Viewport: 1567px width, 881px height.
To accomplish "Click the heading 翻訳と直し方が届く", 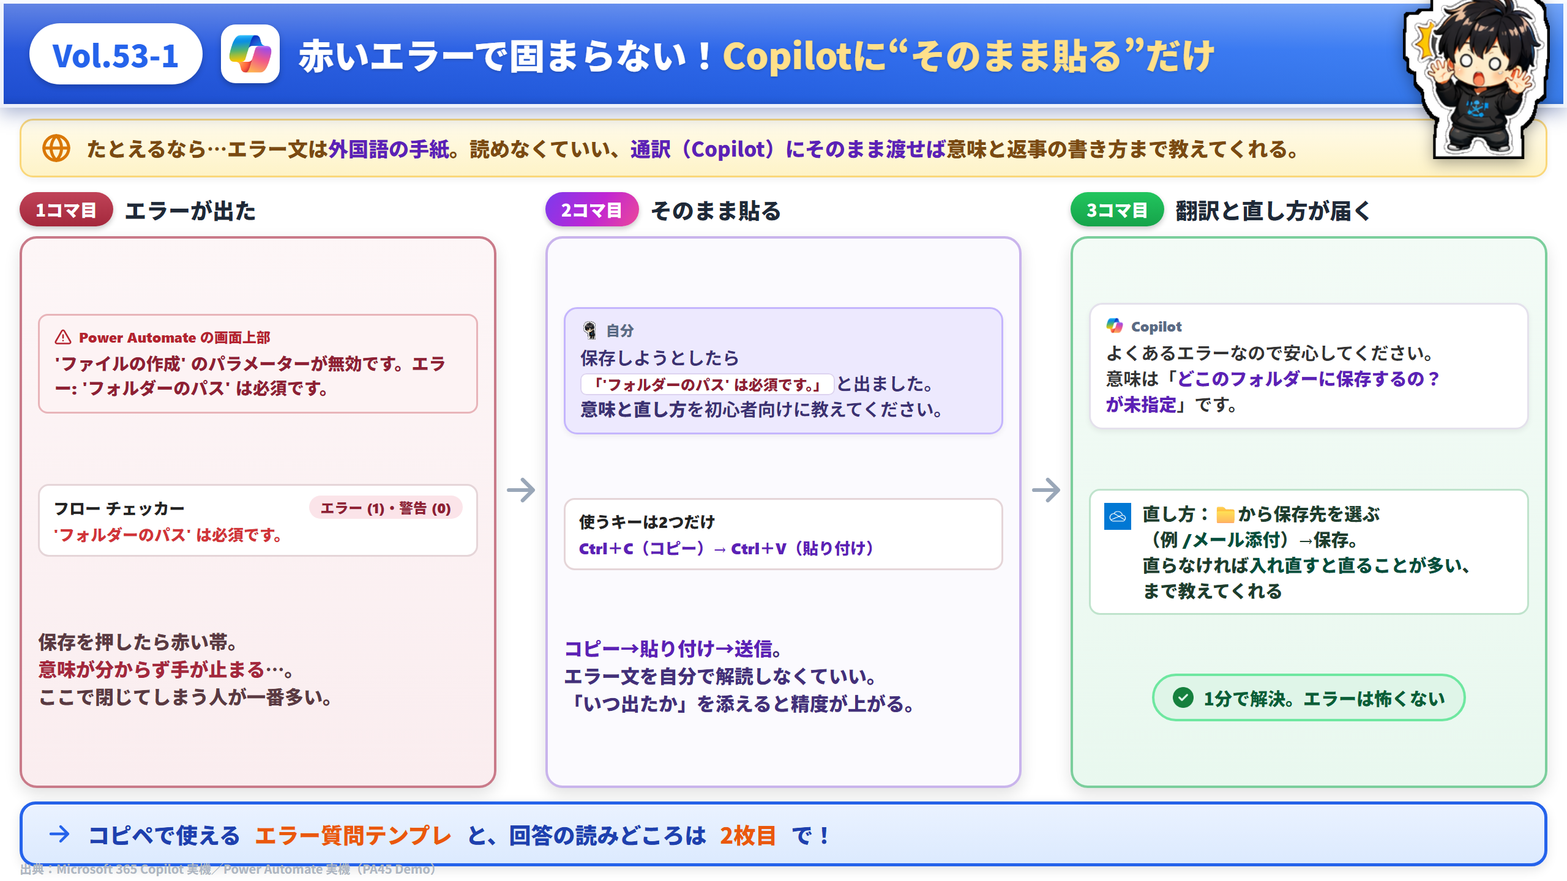I will click(x=1273, y=210).
